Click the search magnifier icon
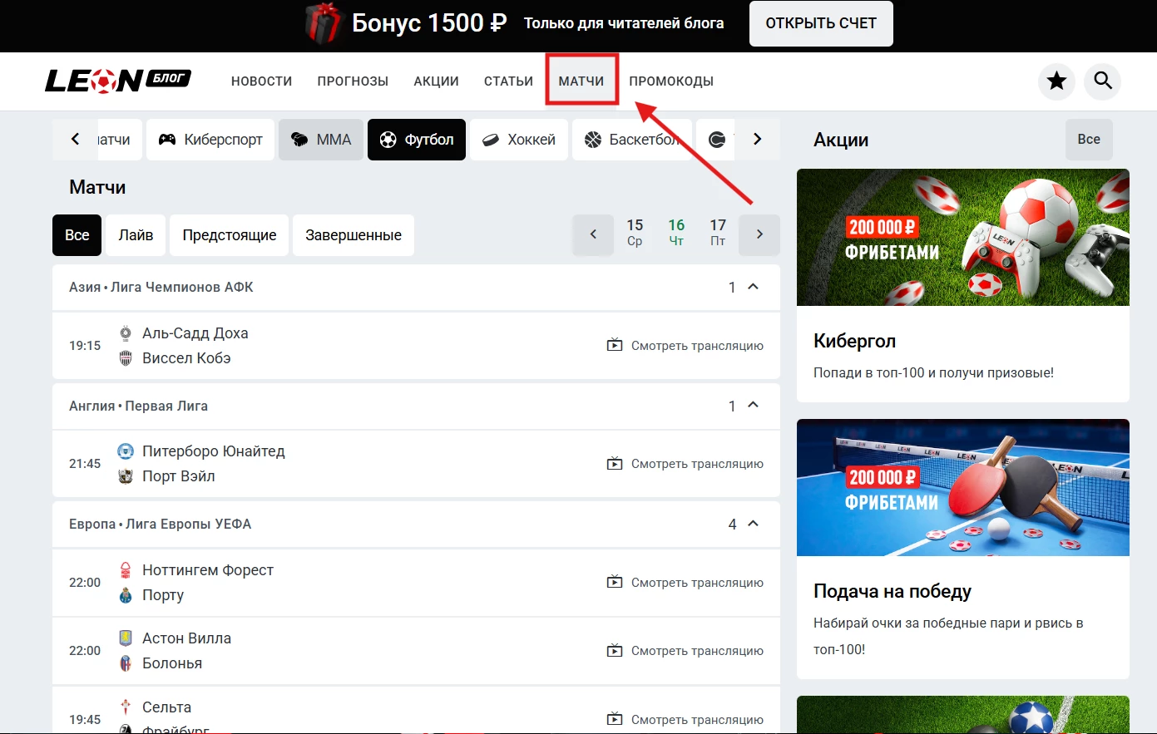 tap(1103, 81)
